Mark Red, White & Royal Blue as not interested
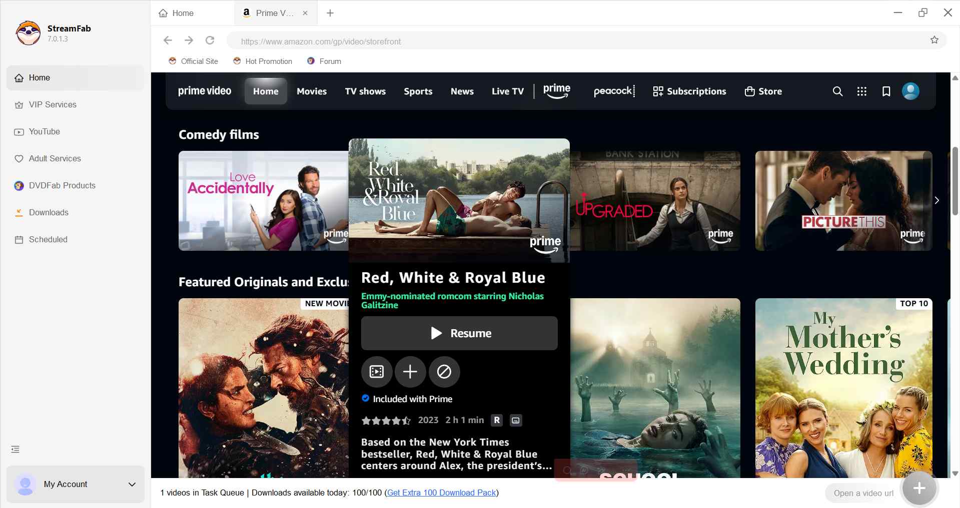The width and height of the screenshot is (960, 508). coord(444,372)
